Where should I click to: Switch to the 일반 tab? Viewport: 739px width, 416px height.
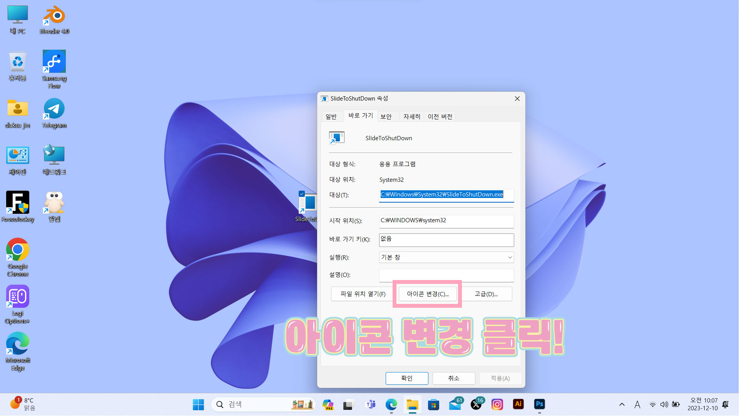(331, 116)
